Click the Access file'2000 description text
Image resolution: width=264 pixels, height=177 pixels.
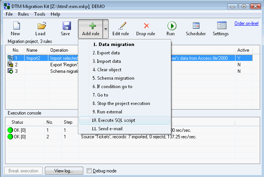coord(200,58)
